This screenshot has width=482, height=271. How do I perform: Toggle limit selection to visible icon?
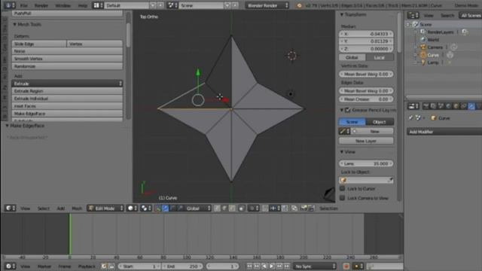[x=242, y=208]
